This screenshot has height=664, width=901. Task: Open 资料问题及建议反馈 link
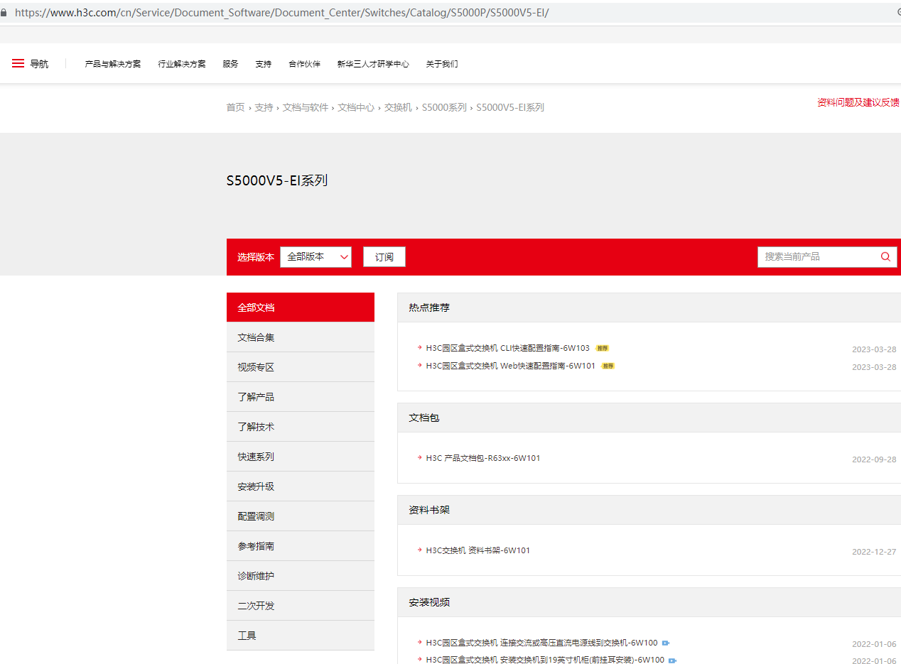(858, 102)
